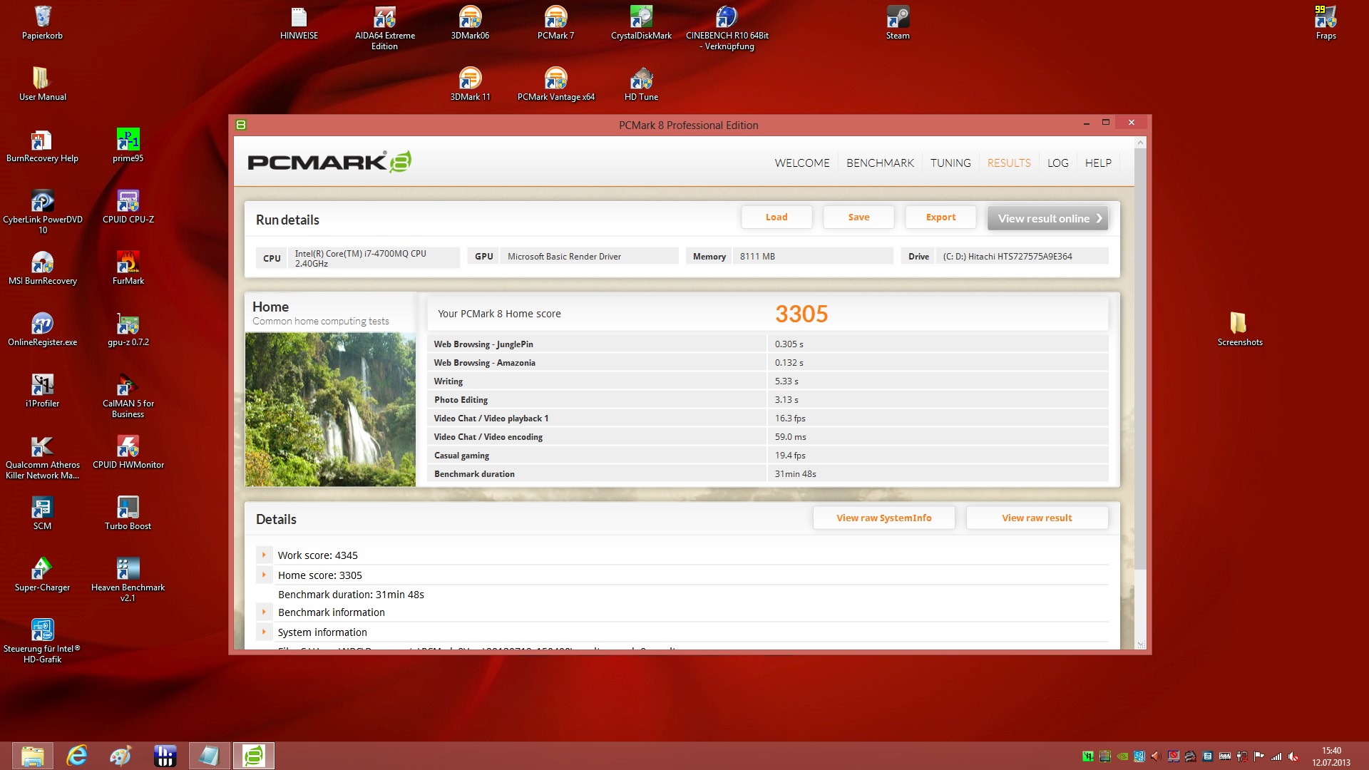Launch MSI BurnRecovery from desktop
The width and height of the screenshot is (1369, 770).
tap(42, 268)
